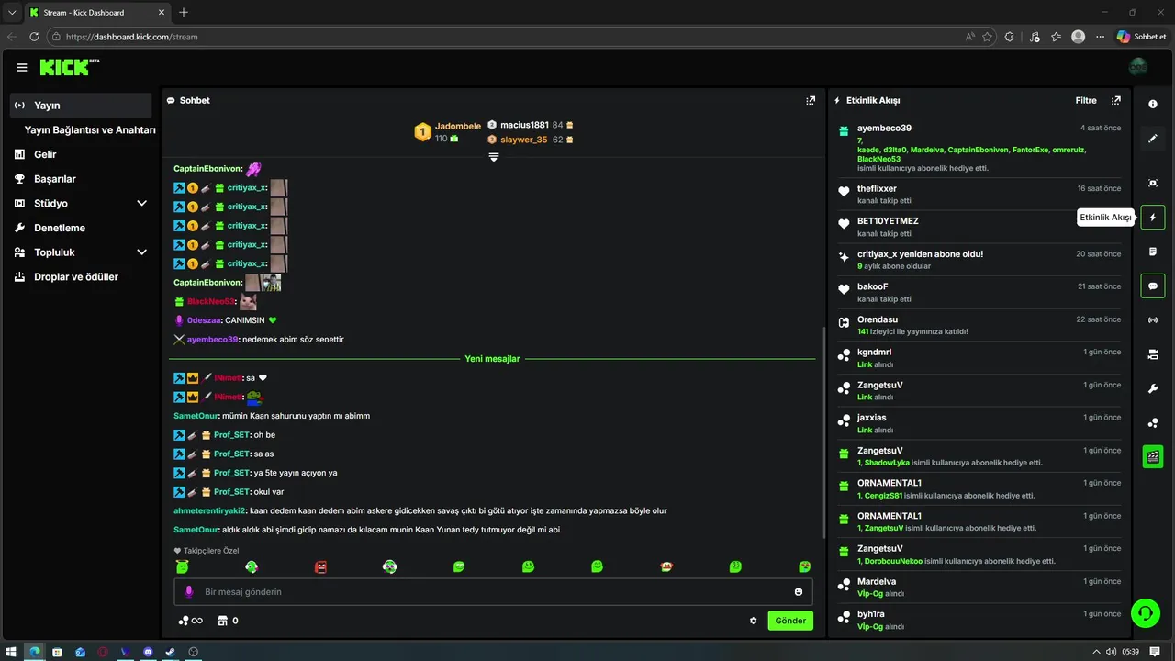Open the hamburger menu next to Kick logo
1175x661 pixels.
pyautogui.click(x=22, y=67)
